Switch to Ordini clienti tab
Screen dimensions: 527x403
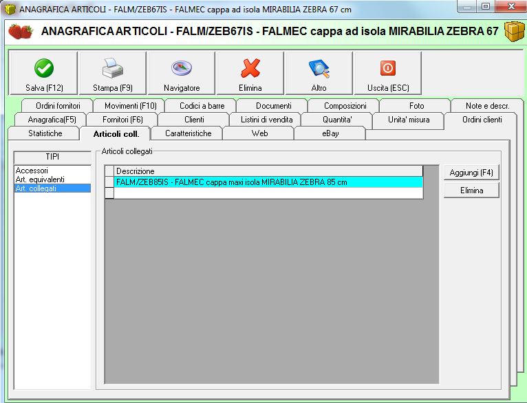(482, 120)
